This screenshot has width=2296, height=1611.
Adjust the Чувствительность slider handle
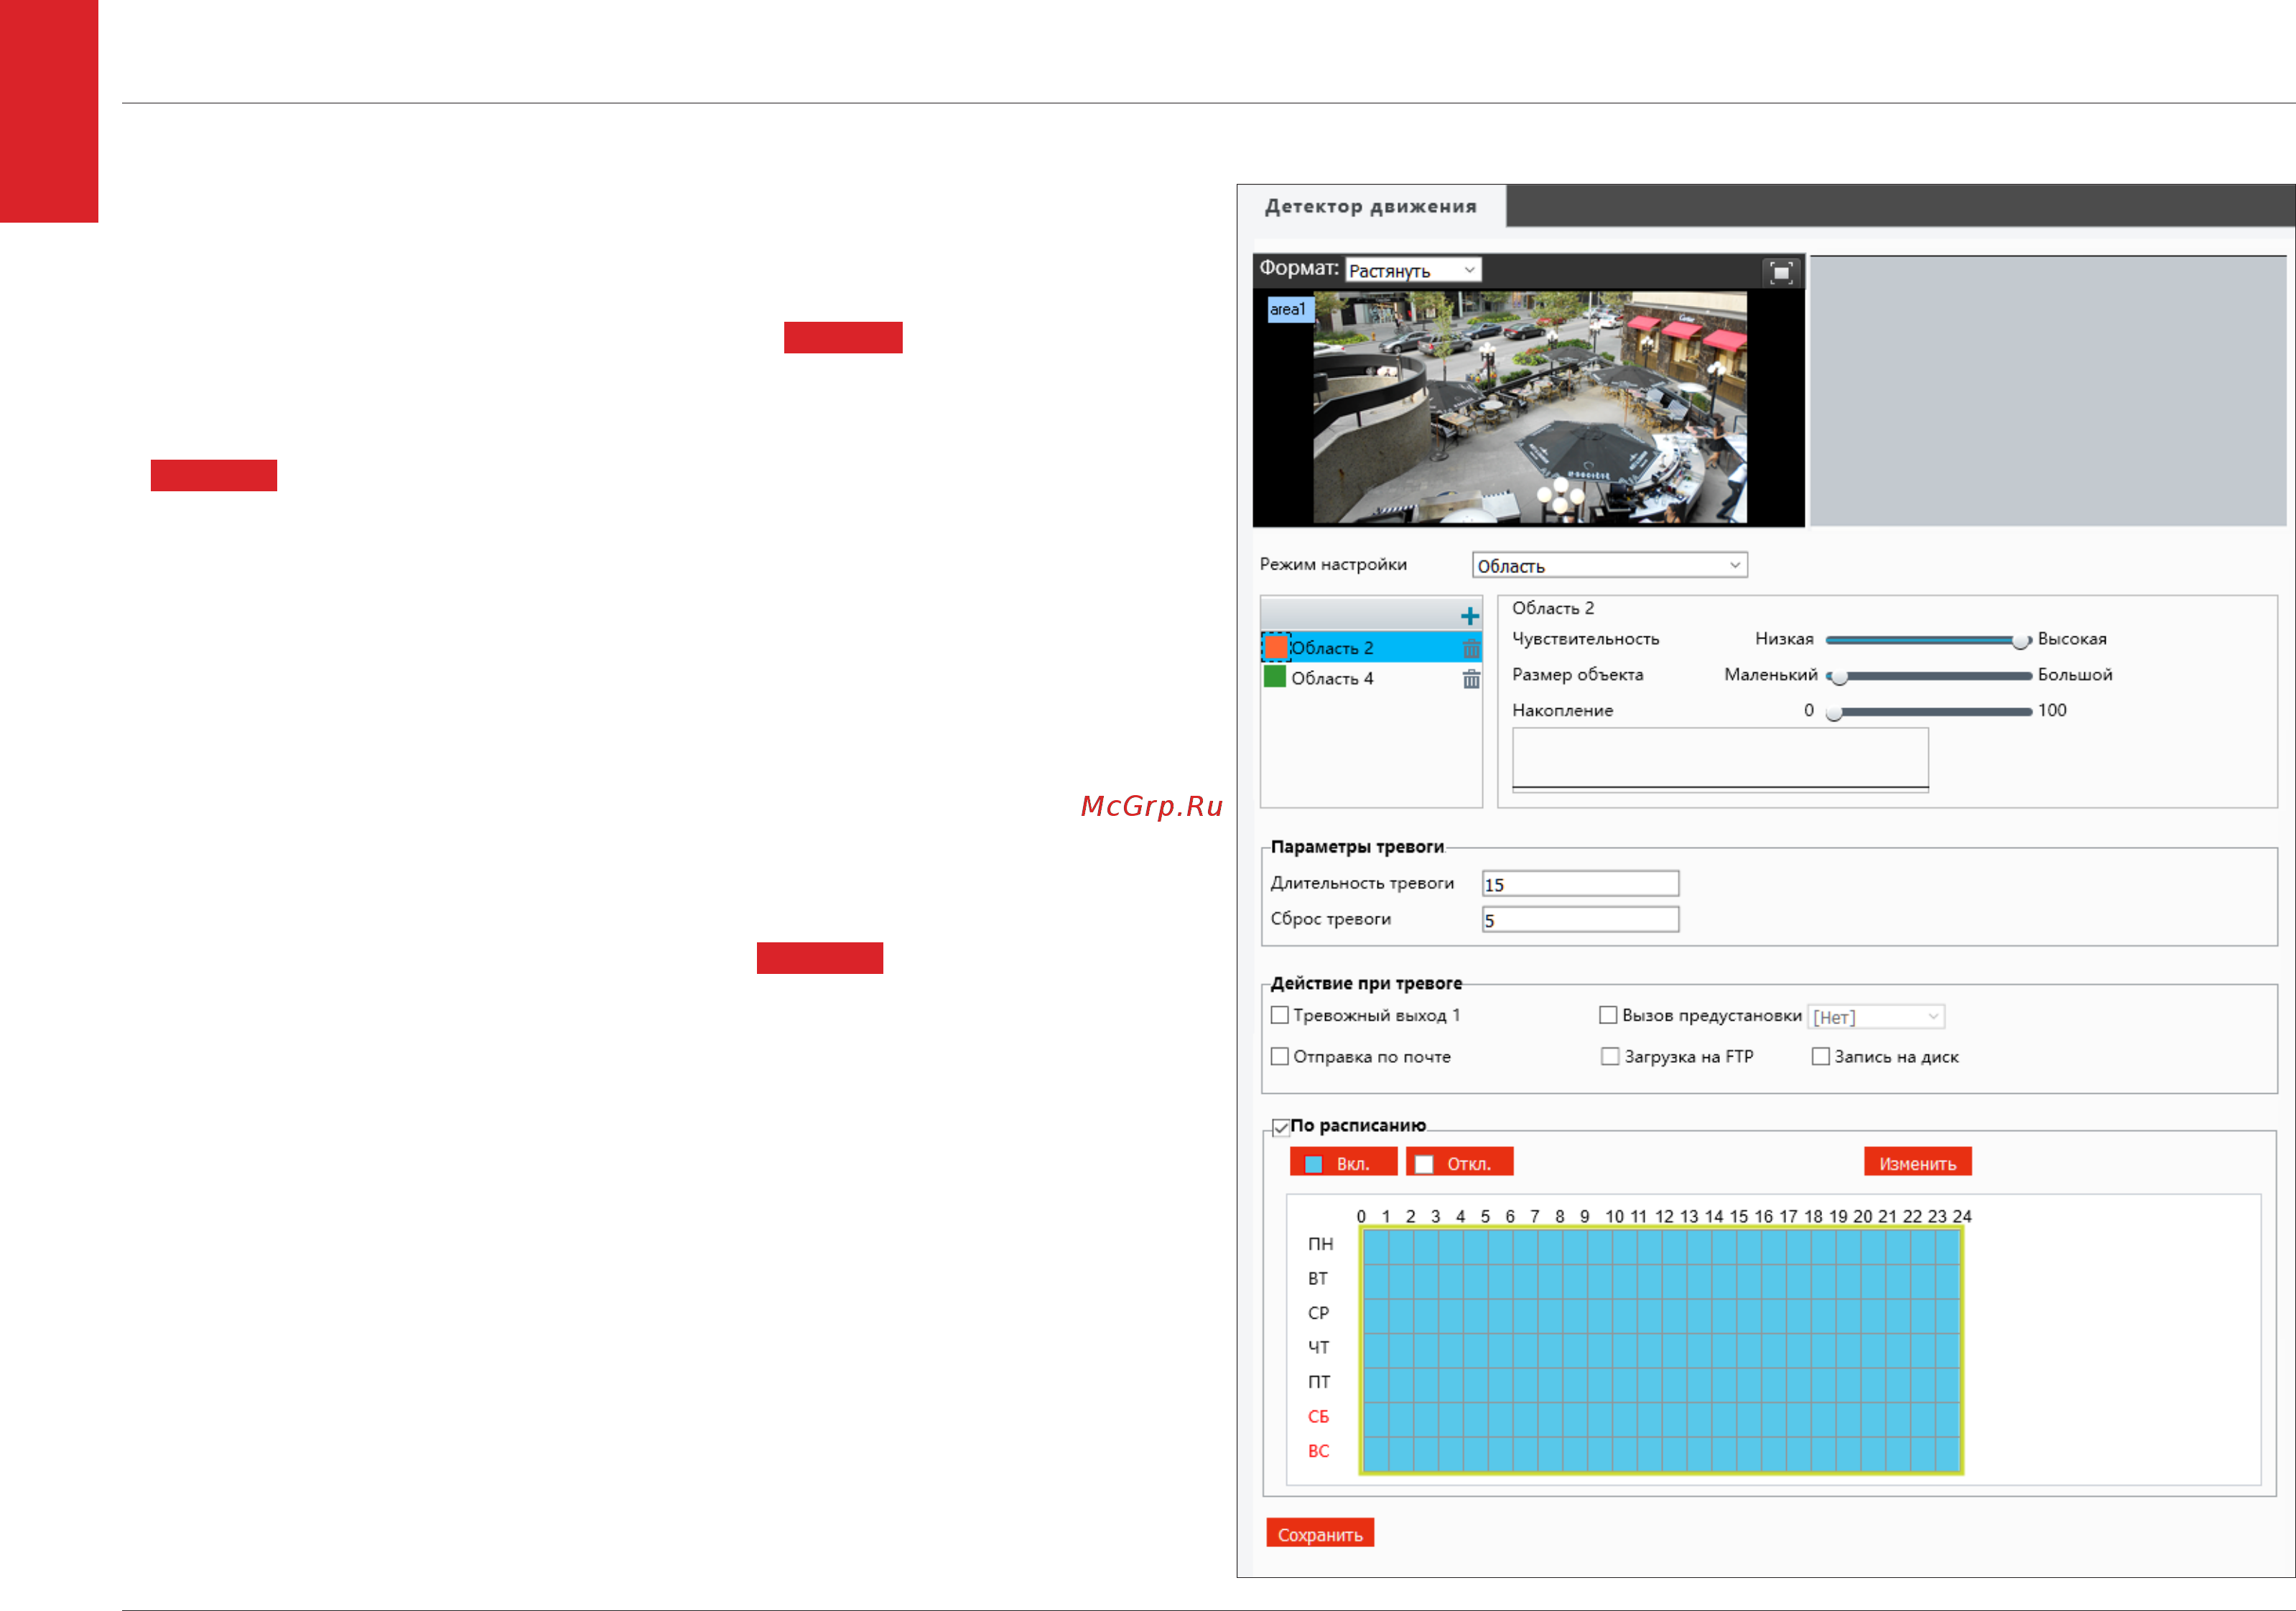2021,640
